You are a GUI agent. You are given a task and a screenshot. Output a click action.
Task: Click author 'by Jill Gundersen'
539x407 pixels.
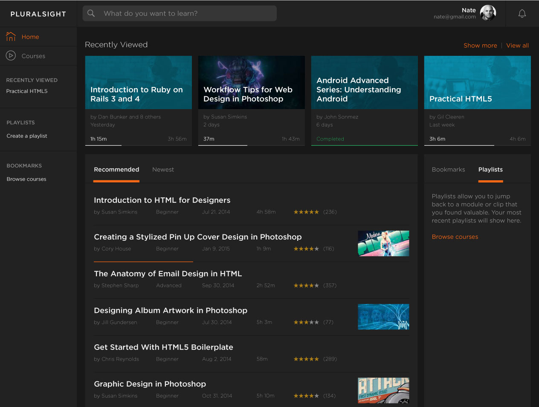coord(116,322)
